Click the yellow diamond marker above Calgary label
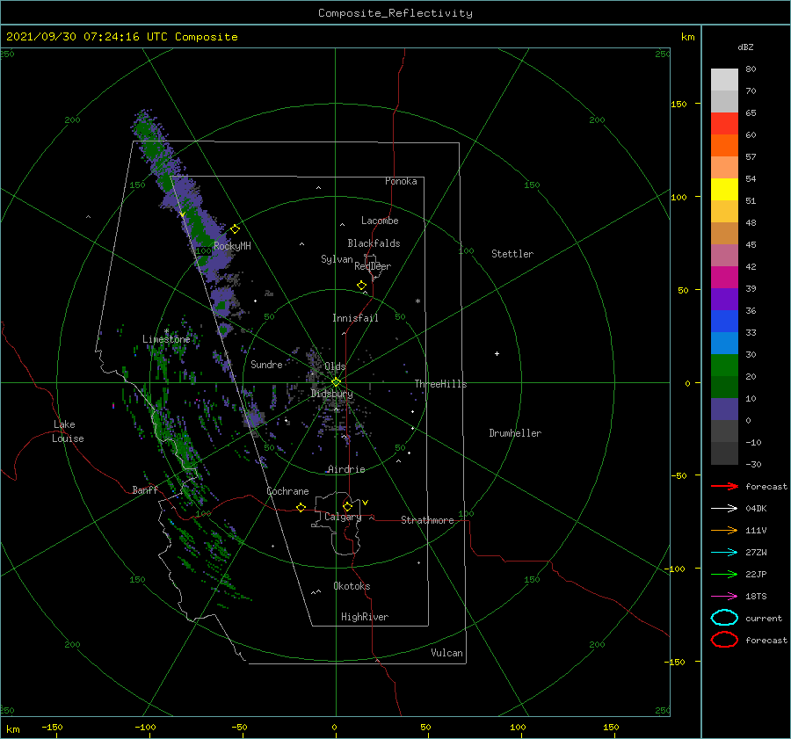Screen dimensions: 791x739 tap(347, 506)
